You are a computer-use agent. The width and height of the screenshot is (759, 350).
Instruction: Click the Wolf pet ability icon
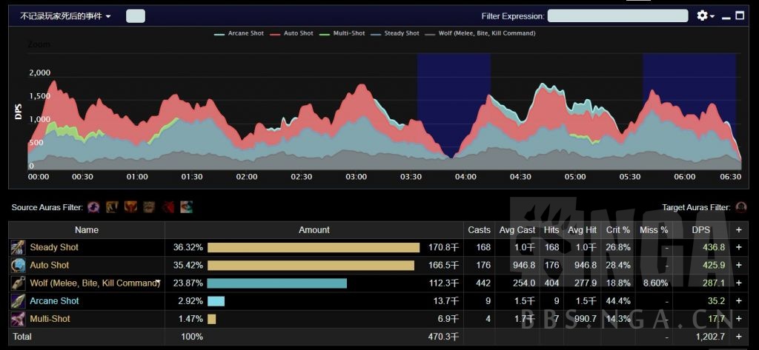click(x=18, y=283)
